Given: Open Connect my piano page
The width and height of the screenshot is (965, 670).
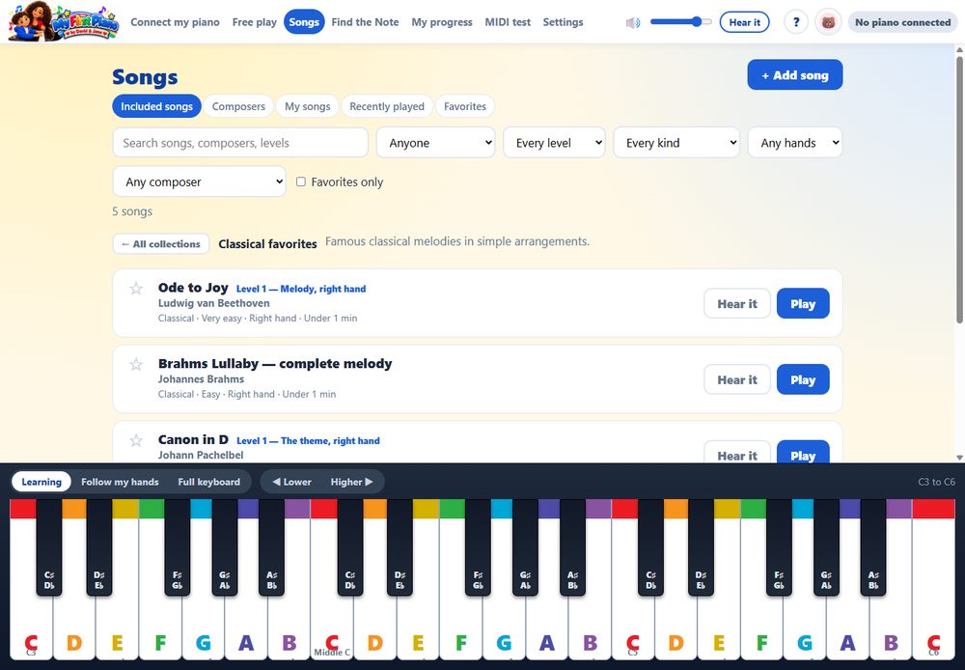Looking at the screenshot, I should point(175,22).
